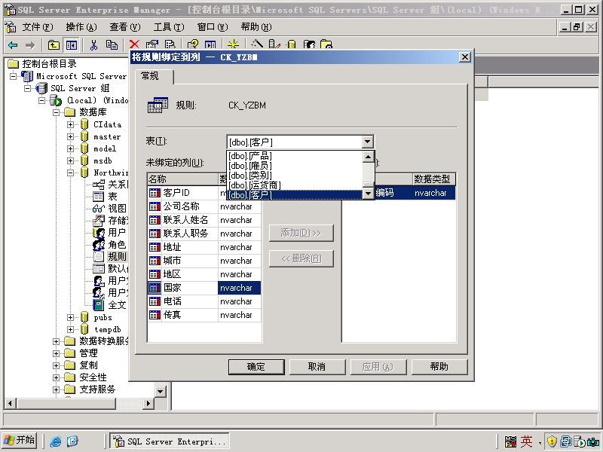Screen dimensions: 603x452
Task: Click the 确定 button
Action: (x=256, y=367)
